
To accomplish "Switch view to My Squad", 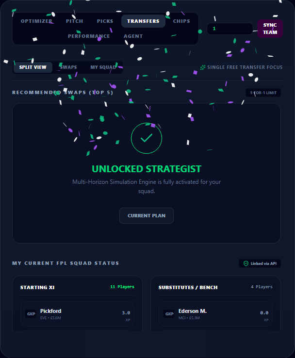I will click(x=103, y=67).
